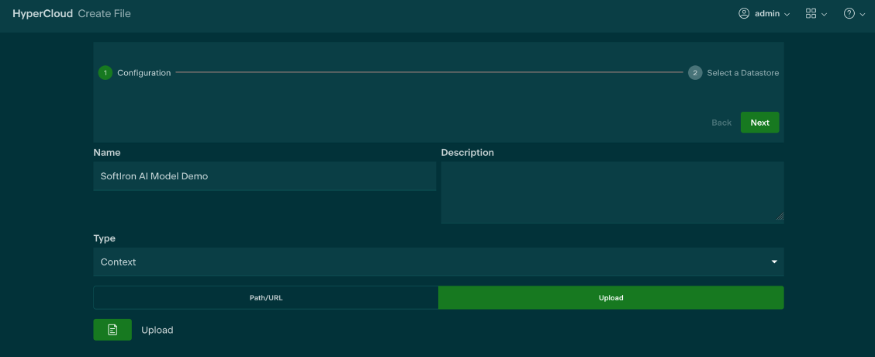Click the Name field containing SoftIron text
The height and width of the screenshot is (357, 875).
[264, 176]
